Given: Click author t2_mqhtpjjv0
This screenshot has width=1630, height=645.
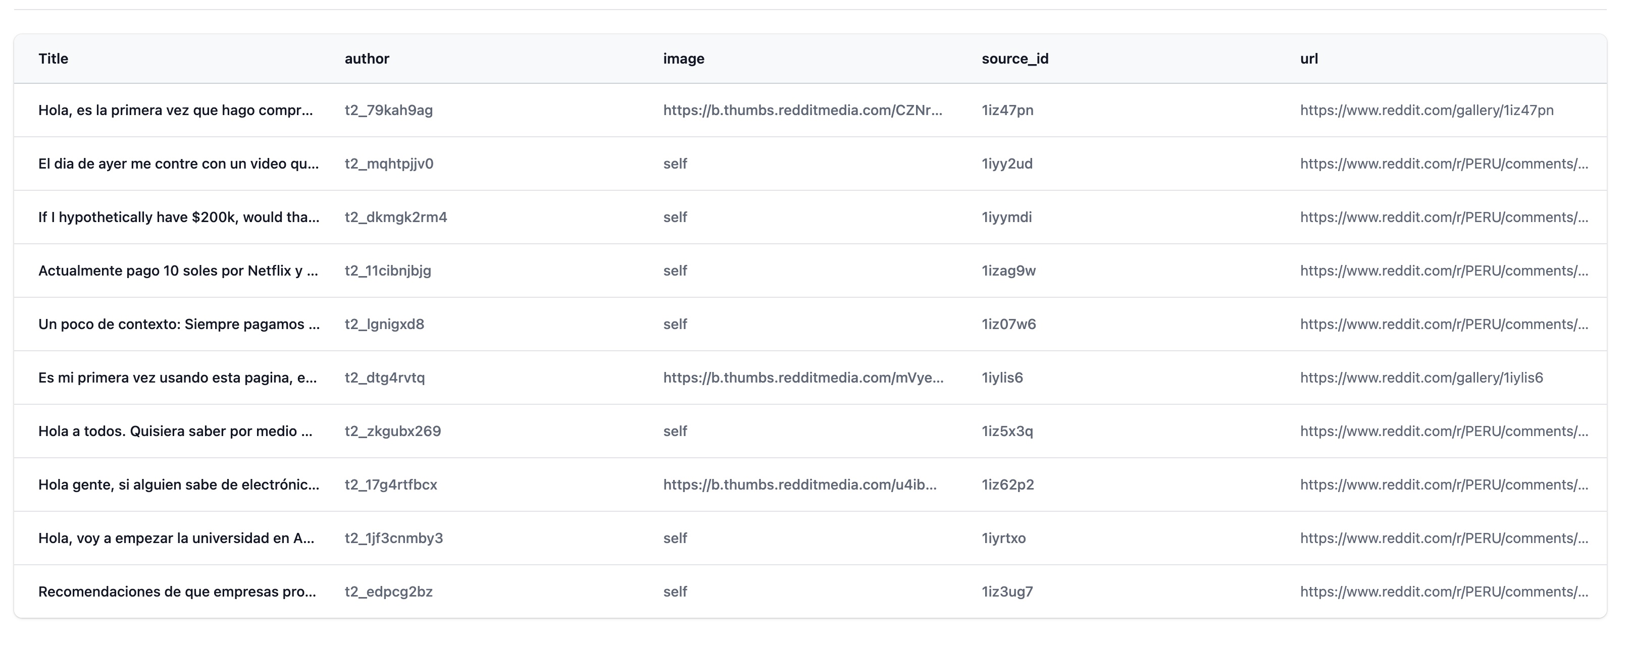Looking at the screenshot, I should point(388,164).
